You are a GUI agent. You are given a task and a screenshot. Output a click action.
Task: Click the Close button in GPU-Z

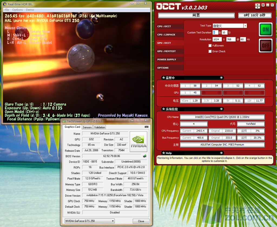(x=141, y=221)
